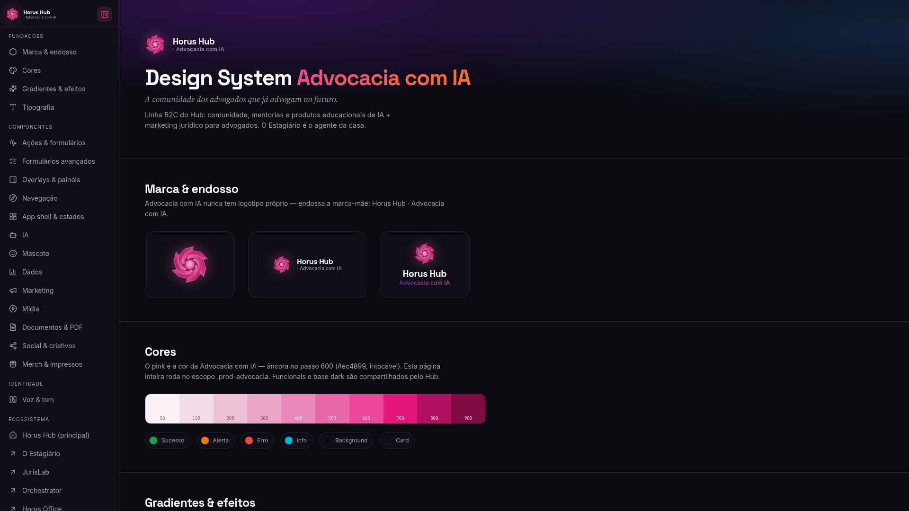Click the panel icon for Overlays & painéis
Image resolution: width=909 pixels, height=511 pixels.
click(x=13, y=180)
